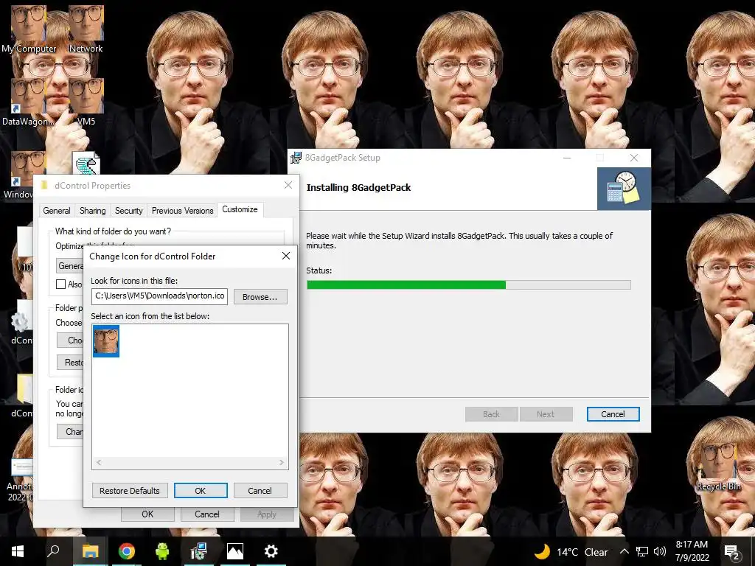Open taskbar search magnifier
This screenshot has height=566, width=755.
click(x=53, y=551)
